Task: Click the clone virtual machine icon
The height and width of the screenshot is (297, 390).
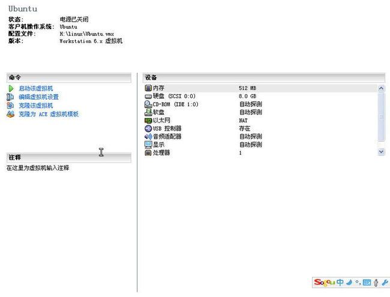Action: point(10,106)
